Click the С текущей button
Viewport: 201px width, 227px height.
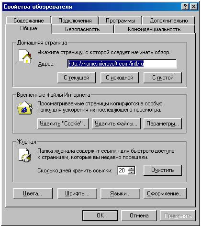pyautogui.click(x=77, y=78)
